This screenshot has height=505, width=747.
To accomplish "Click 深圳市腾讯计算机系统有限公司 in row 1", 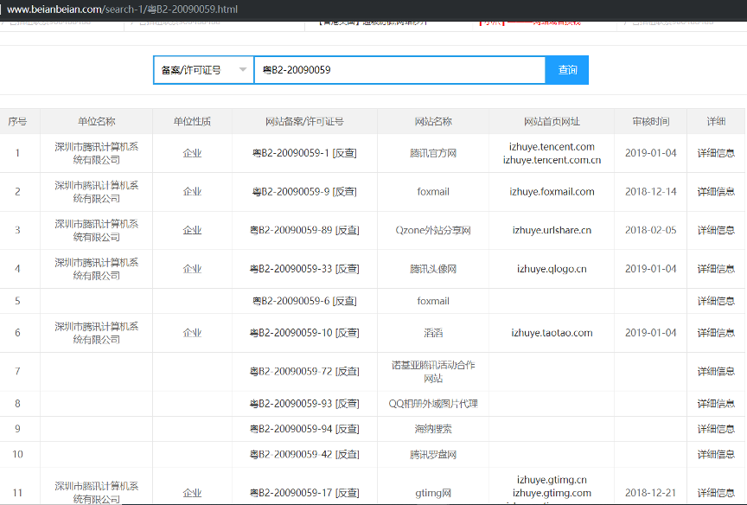I will click(96, 153).
